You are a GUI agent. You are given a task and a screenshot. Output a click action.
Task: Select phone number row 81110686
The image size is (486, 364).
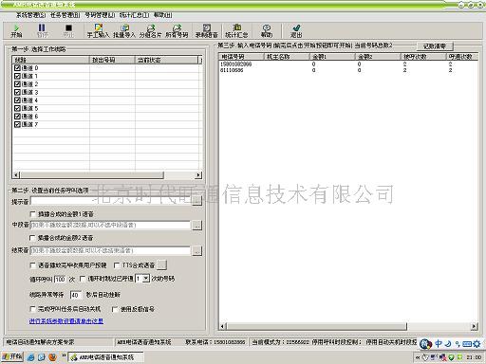tap(348, 70)
